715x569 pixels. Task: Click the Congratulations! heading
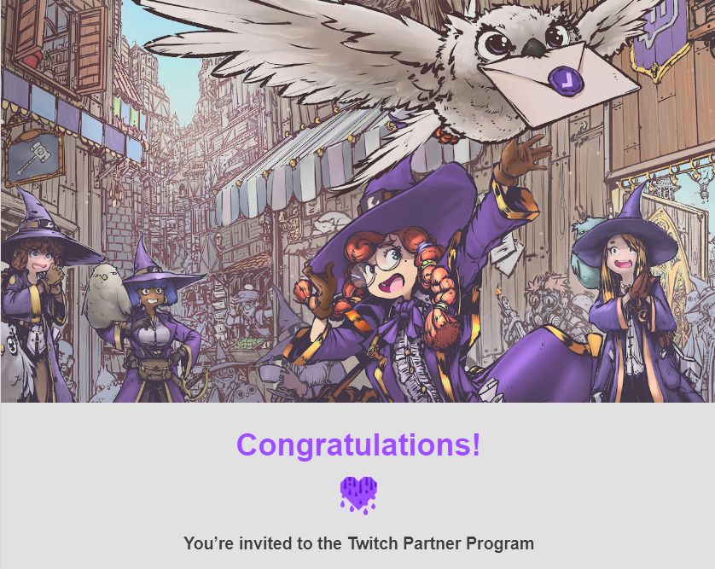point(358,444)
